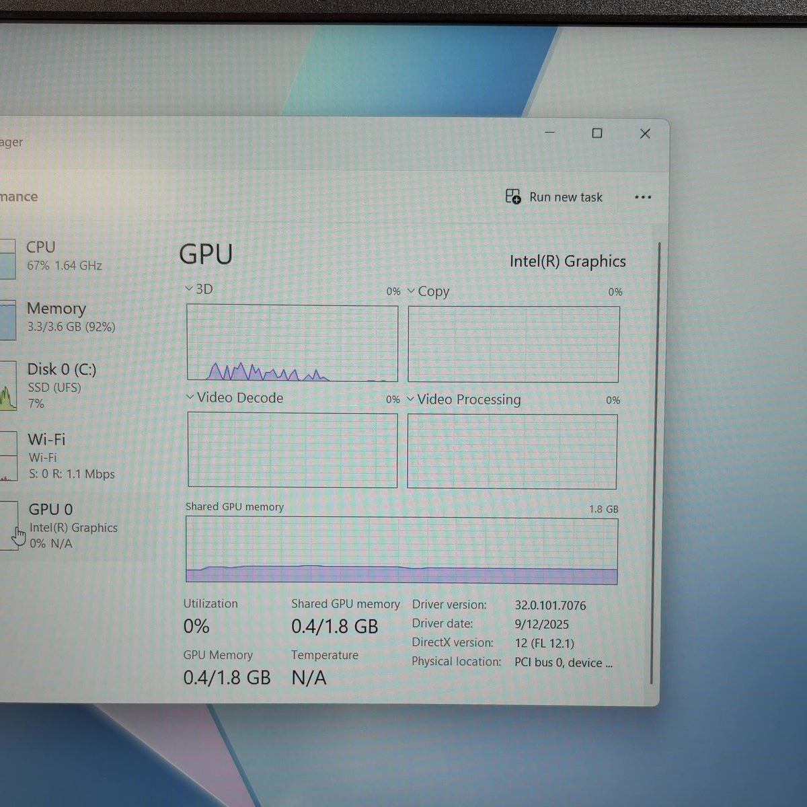The image size is (807, 807).
Task: Maximize the Task Manager window
Action: [x=597, y=133]
